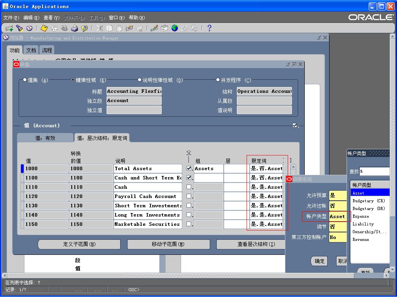
Task: Click the Clear Record eraser icon
Action: 129,28
